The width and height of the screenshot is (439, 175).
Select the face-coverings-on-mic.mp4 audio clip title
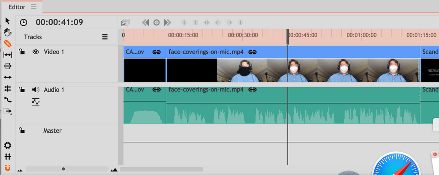pos(206,90)
